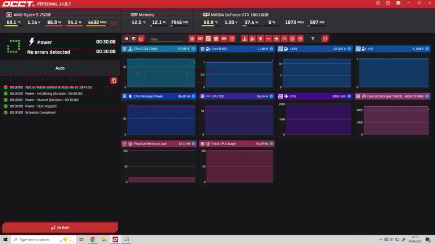Filter sensors by voltage battery icon
Screen dimensions: 435x244
253,39
